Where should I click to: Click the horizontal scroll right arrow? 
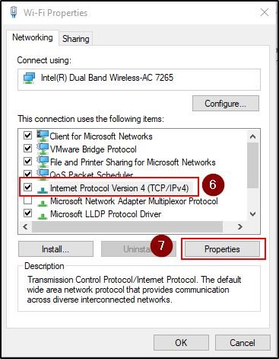tap(240, 226)
